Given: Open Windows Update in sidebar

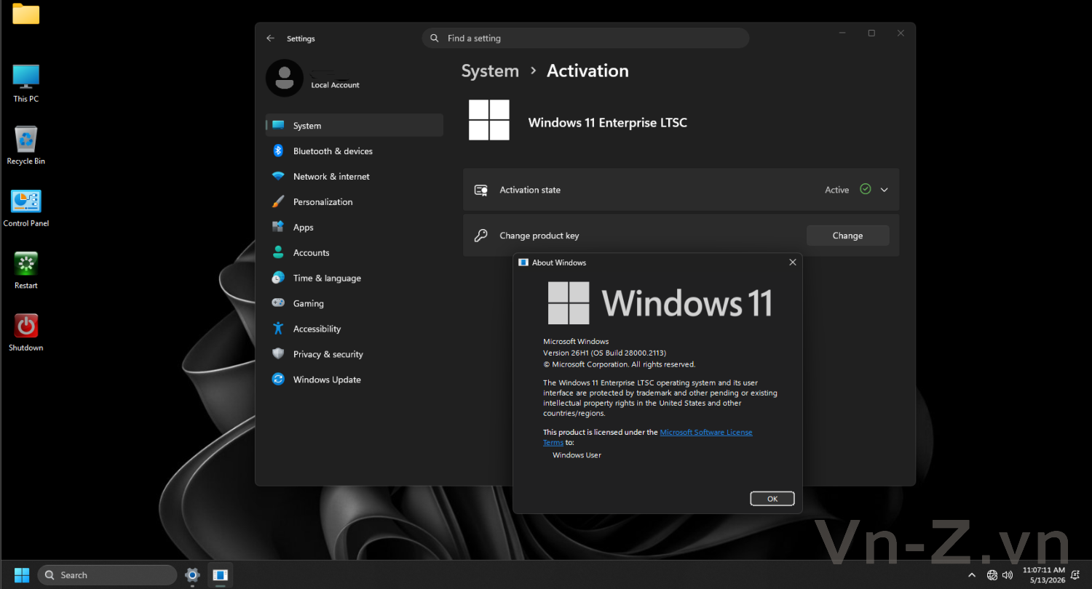Looking at the screenshot, I should click(355, 380).
